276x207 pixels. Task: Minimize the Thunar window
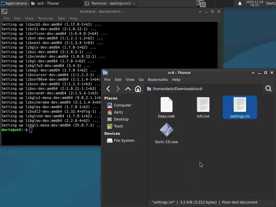(259, 73)
